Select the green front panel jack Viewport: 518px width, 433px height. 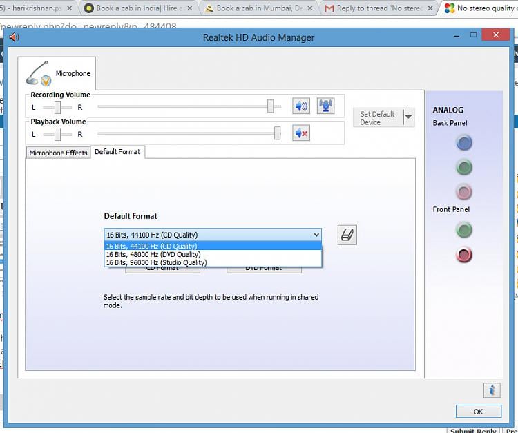(464, 230)
